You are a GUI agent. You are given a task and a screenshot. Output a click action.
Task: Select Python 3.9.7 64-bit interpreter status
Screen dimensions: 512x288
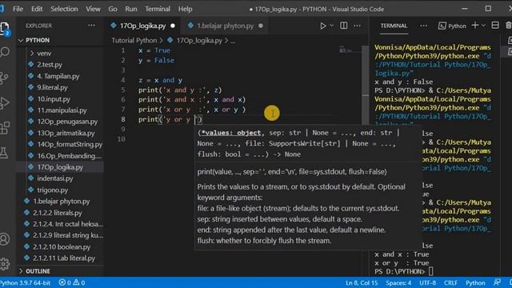tap(25, 282)
